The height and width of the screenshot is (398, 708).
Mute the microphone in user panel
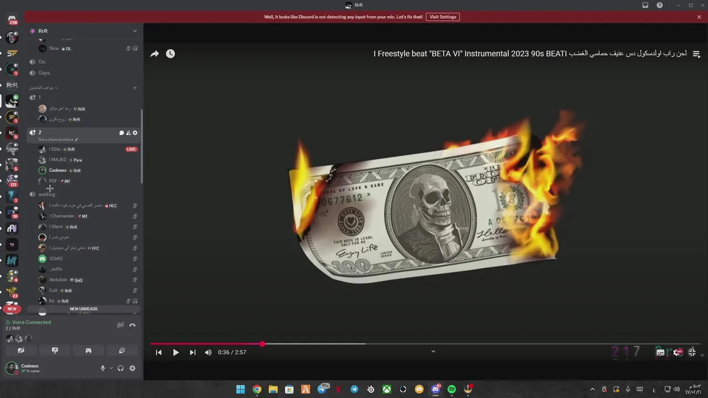(102, 368)
